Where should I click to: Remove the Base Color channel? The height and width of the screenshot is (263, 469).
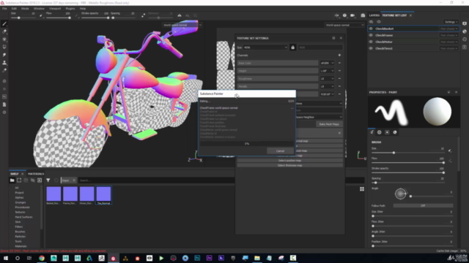(339, 63)
